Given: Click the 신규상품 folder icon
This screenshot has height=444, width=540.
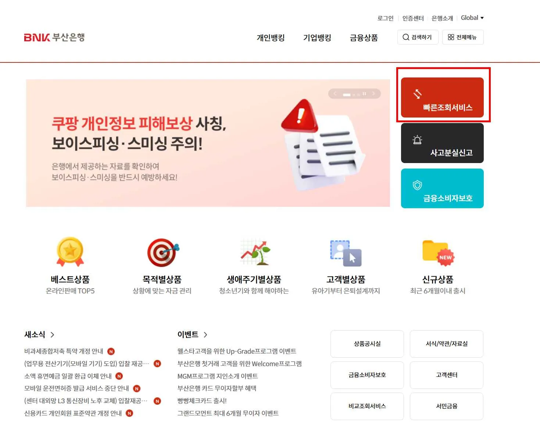Looking at the screenshot, I should pyautogui.click(x=438, y=253).
